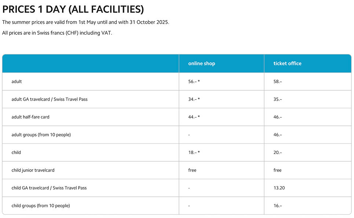Click the 35.– ticket office price
Viewport: 354px width, 218px height.
(x=278, y=99)
